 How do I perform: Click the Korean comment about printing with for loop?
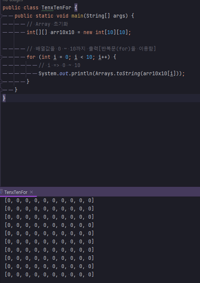(91, 49)
